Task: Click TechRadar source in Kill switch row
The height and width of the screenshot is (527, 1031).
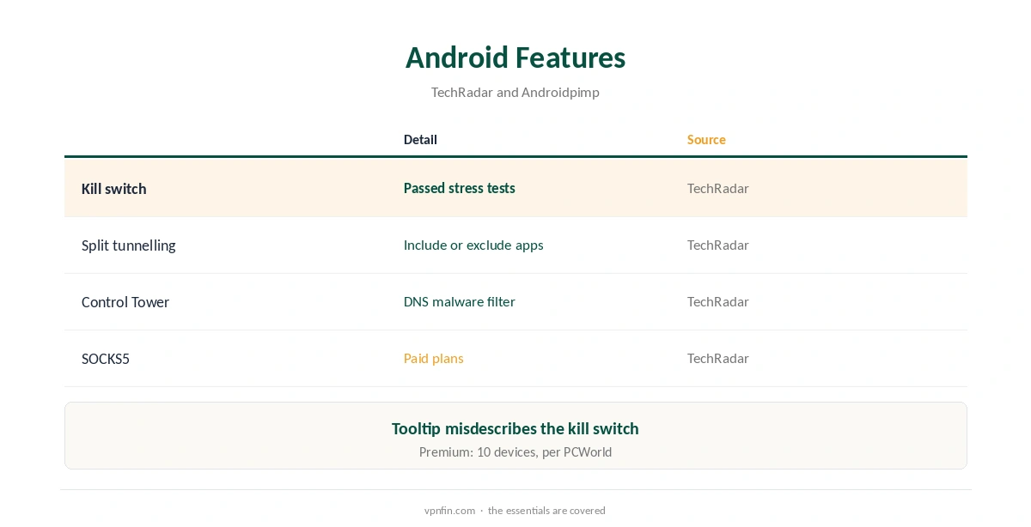Action: 718,188
